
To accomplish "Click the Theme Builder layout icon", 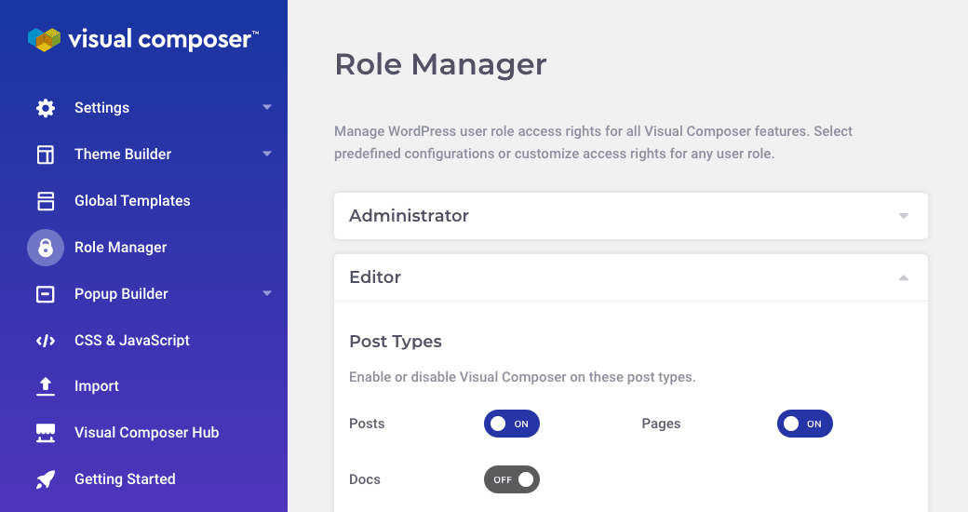I will click(45, 155).
